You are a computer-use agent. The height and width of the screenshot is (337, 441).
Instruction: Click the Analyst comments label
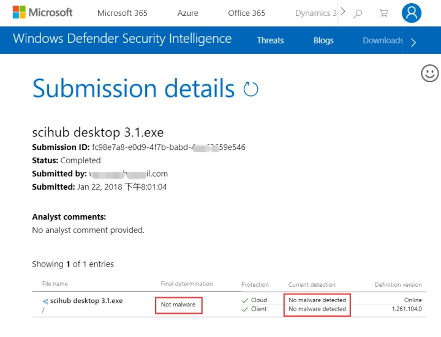pos(69,217)
